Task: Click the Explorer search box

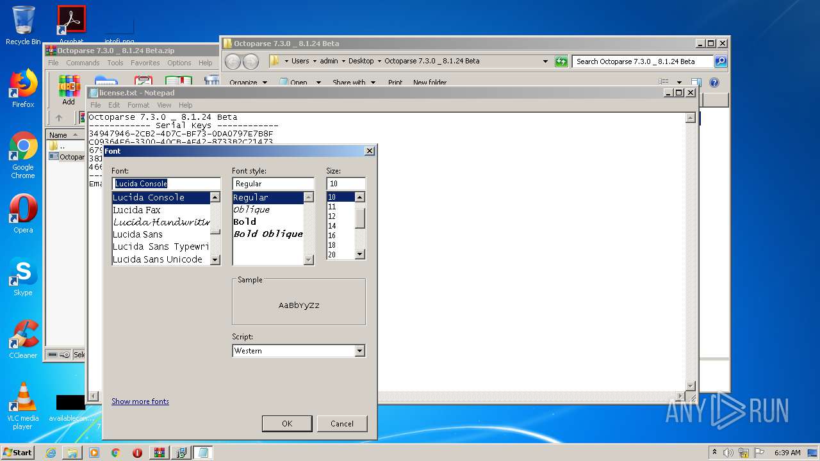Action: point(643,61)
